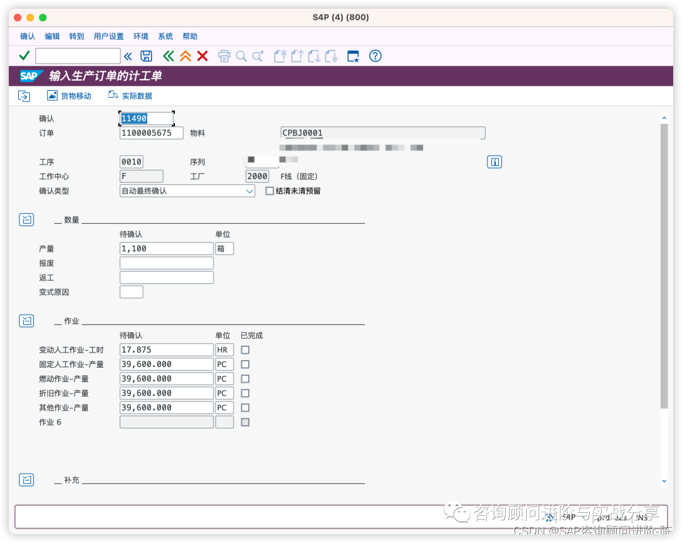The height and width of the screenshot is (543, 682).
Task: Click the 其他作业-产量 value field
Action: pyautogui.click(x=167, y=407)
